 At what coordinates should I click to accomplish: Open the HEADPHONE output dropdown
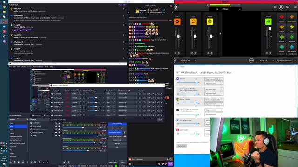(x=188, y=60)
